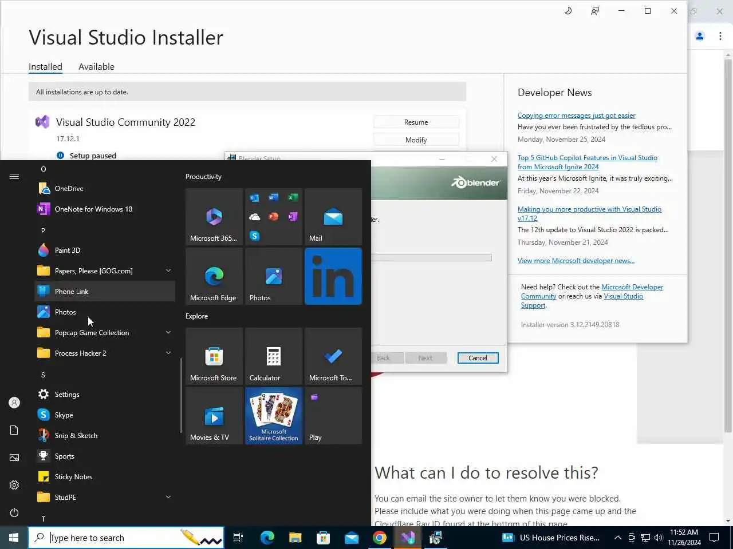The width and height of the screenshot is (733, 549).
Task: Open Pictures from the Start sidebar
Action: click(x=14, y=457)
